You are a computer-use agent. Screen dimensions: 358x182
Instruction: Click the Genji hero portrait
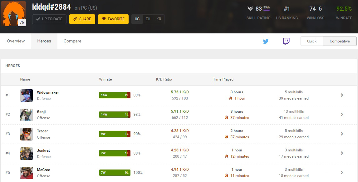27,115
